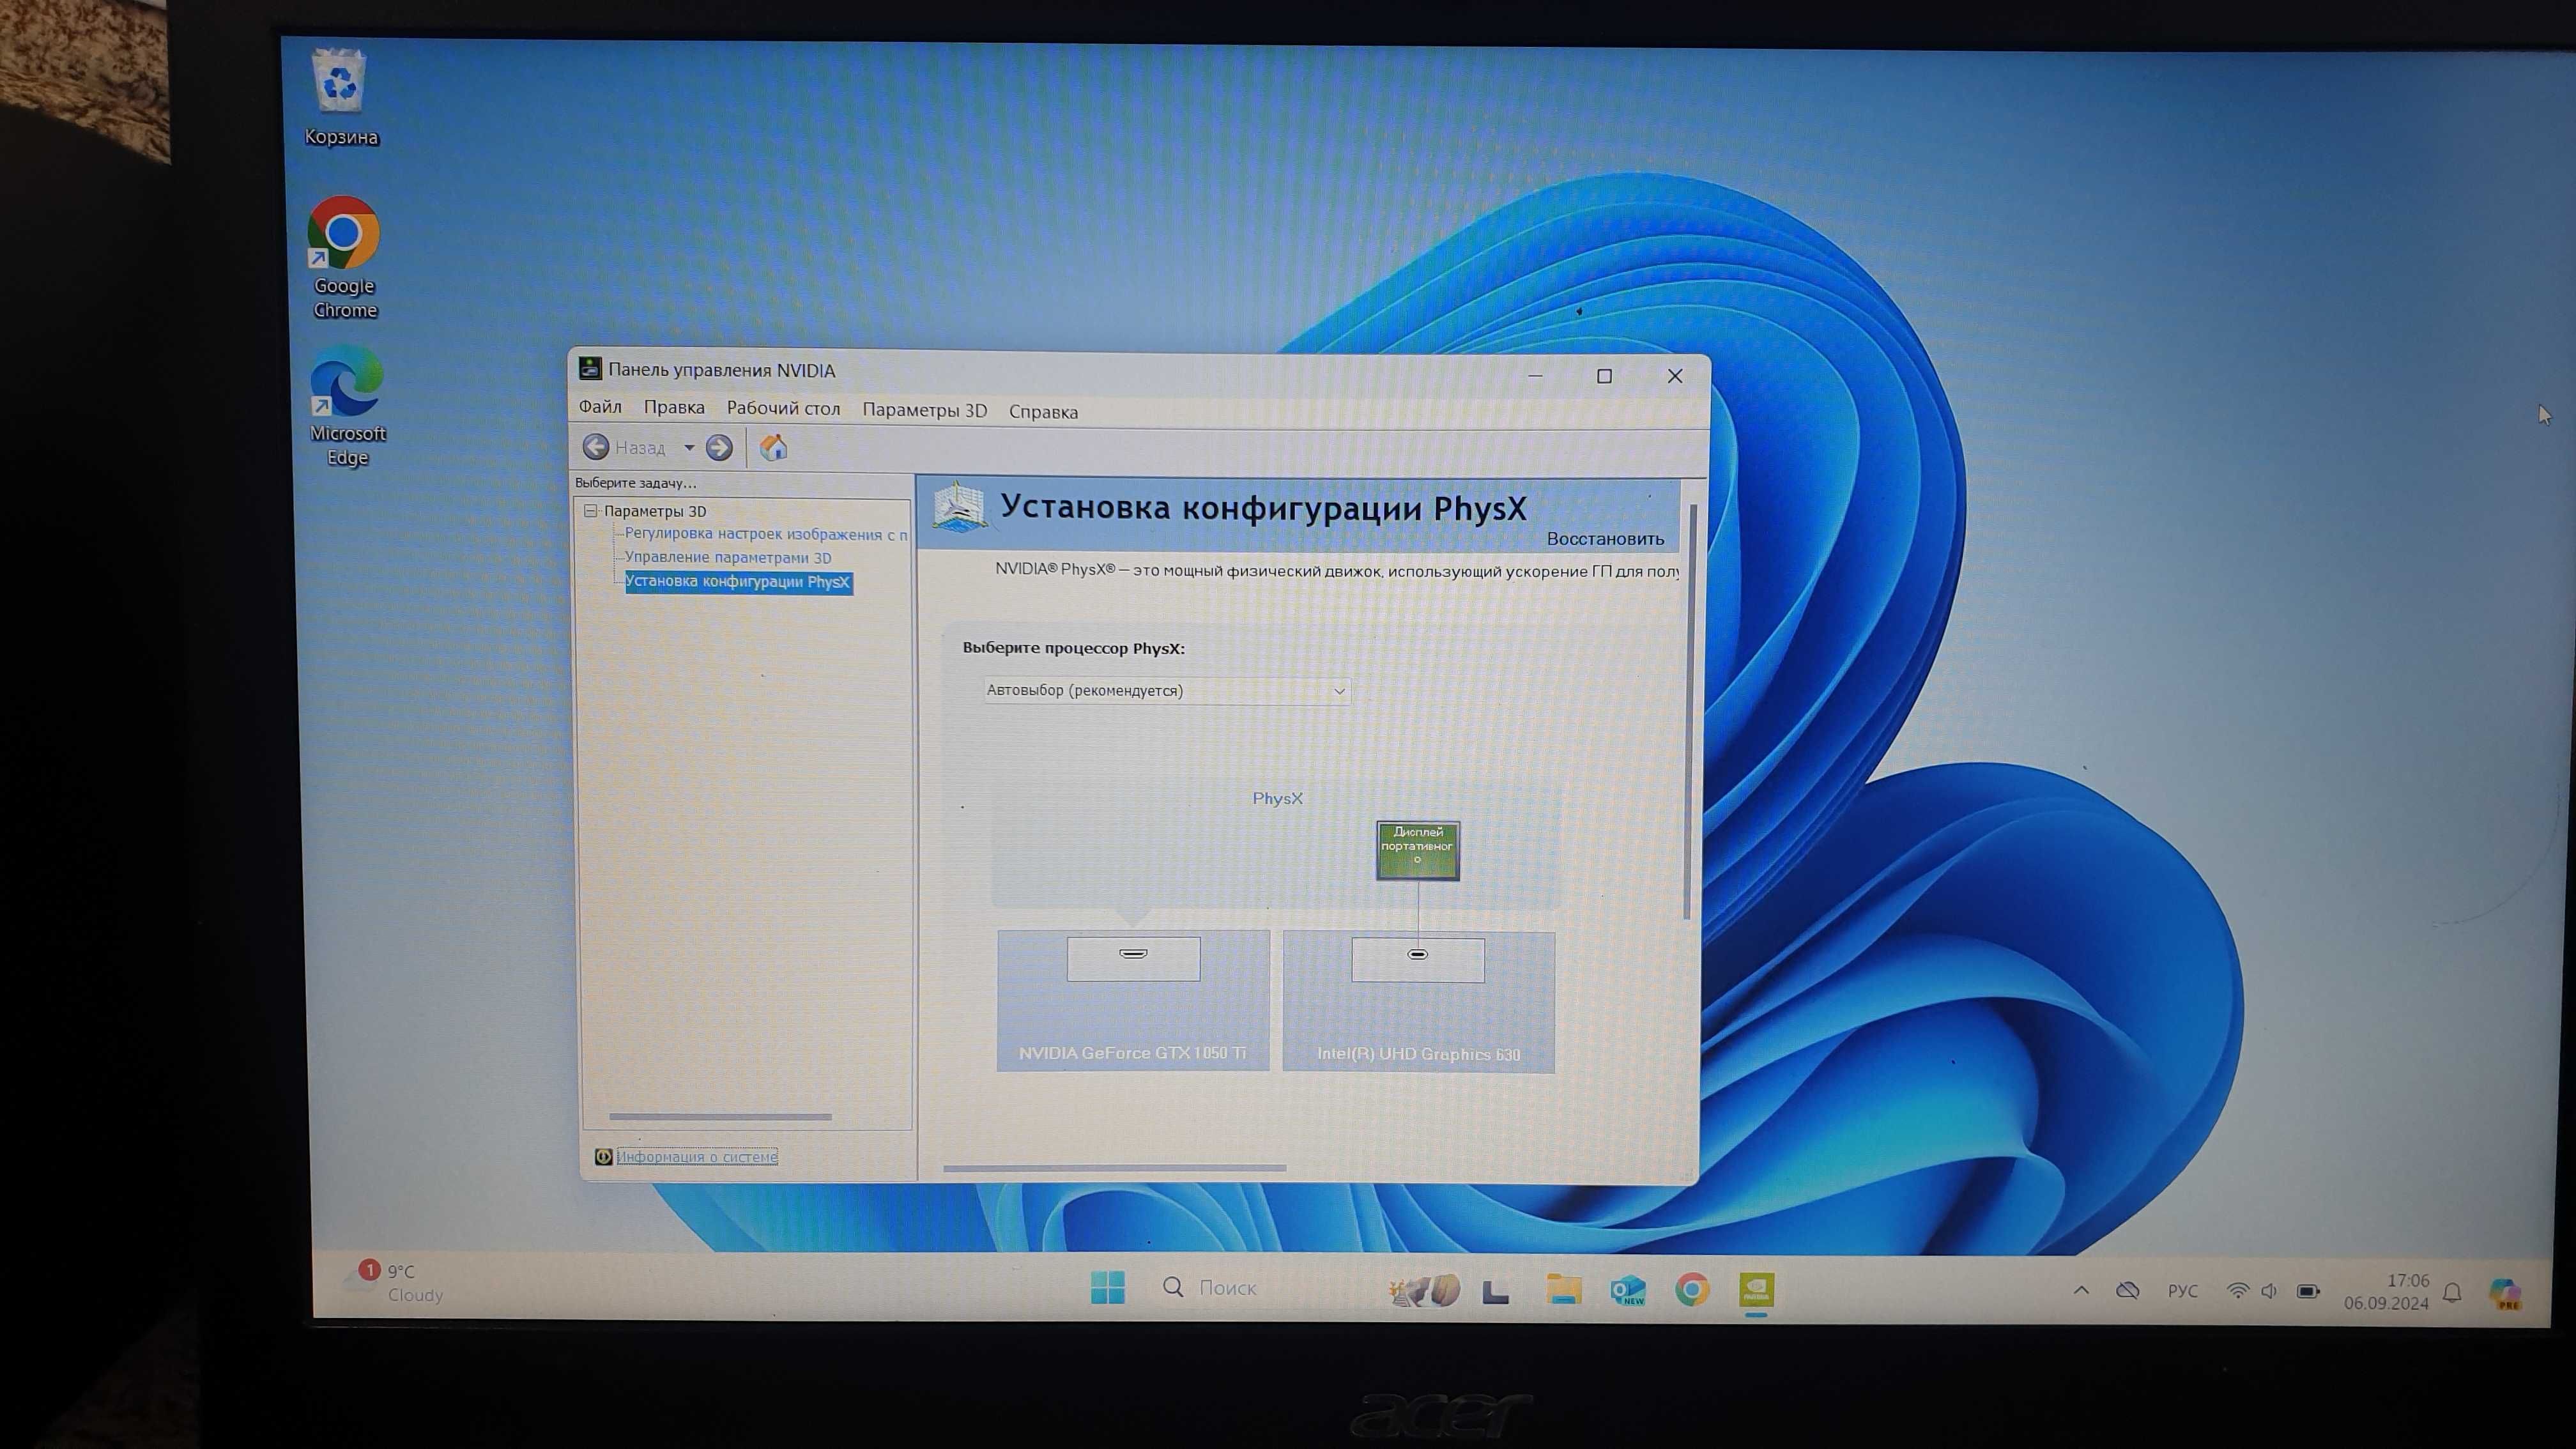Open Windows Start menu button
Viewport: 2576px width, 1449px height.
pyautogui.click(x=1107, y=1288)
